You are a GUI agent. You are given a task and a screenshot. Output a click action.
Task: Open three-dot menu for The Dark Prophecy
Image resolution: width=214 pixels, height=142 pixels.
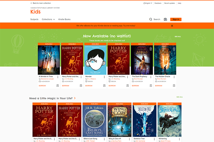point(151,77)
